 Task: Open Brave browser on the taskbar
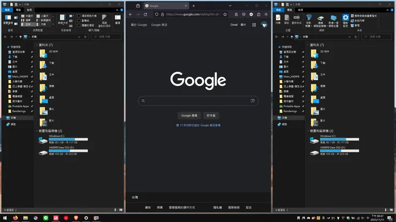(x=76, y=218)
